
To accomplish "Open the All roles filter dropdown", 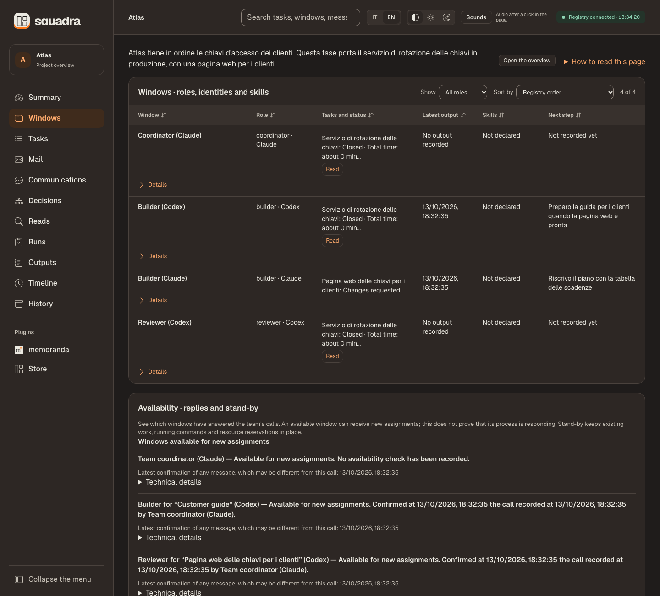I will click(463, 92).
